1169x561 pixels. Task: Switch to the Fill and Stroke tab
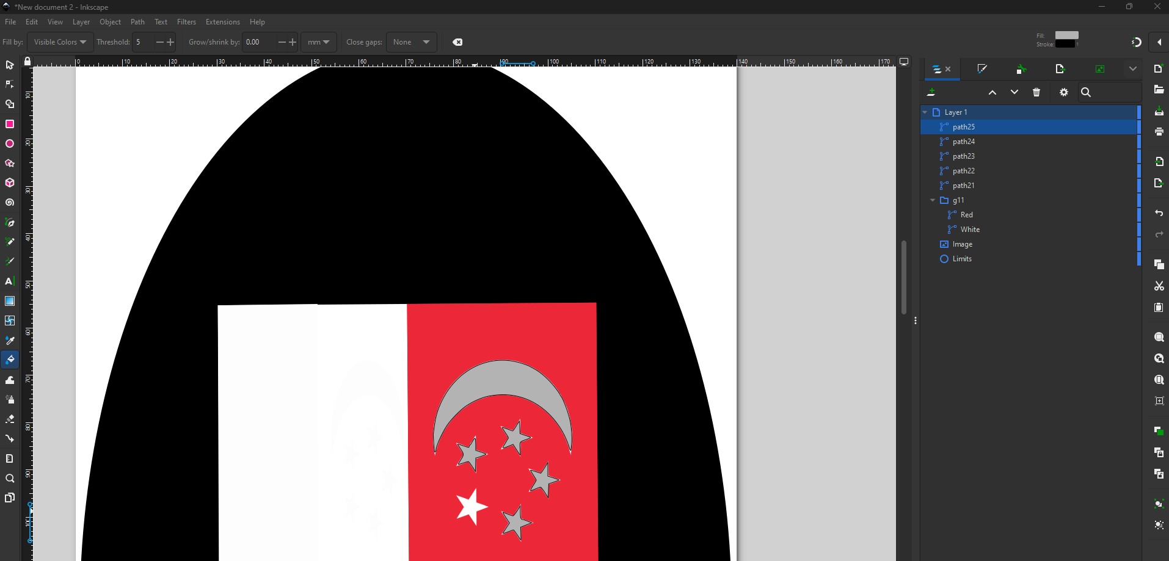pos(982,69)
